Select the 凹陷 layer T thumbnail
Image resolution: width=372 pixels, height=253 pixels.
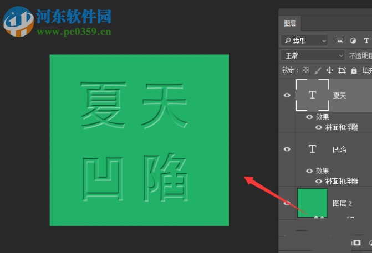pos(312,149)
